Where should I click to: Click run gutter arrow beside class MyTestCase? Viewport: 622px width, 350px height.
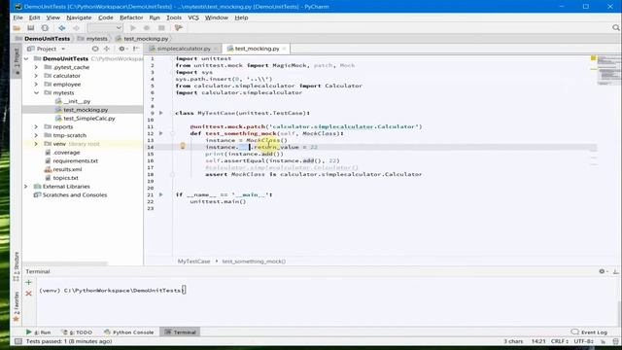[161, 113]
